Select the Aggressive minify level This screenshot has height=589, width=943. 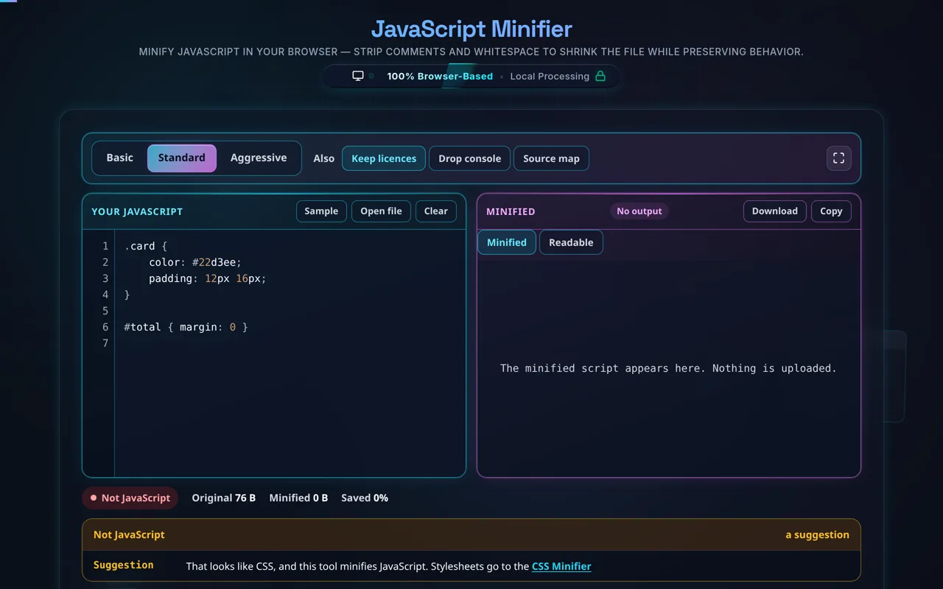tap(259, 158)
